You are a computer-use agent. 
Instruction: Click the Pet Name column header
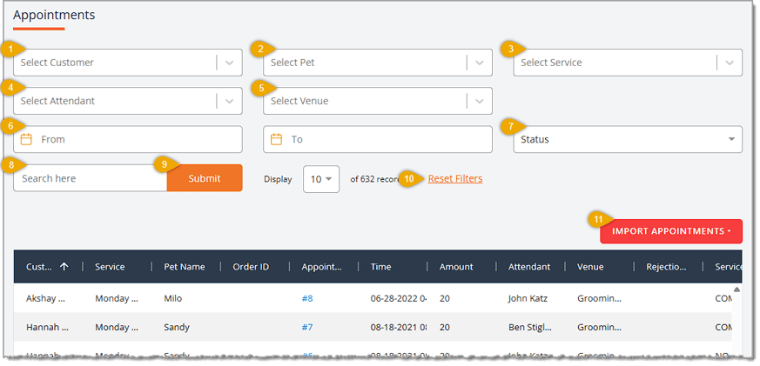click(x=185, y=267)
